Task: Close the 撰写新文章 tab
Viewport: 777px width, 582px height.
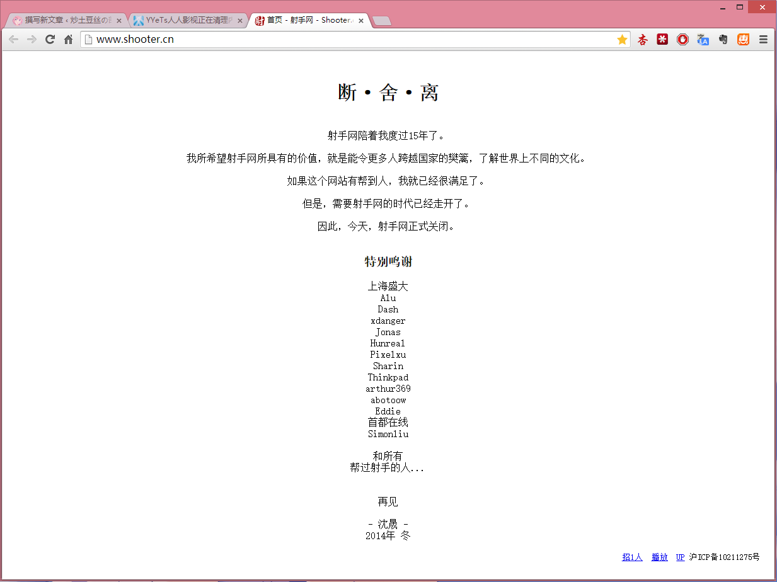Action: click(x=120, y=20)
